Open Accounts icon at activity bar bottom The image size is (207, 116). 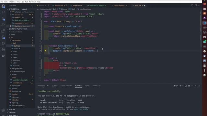pyautogui.click(x=3, y=110)
